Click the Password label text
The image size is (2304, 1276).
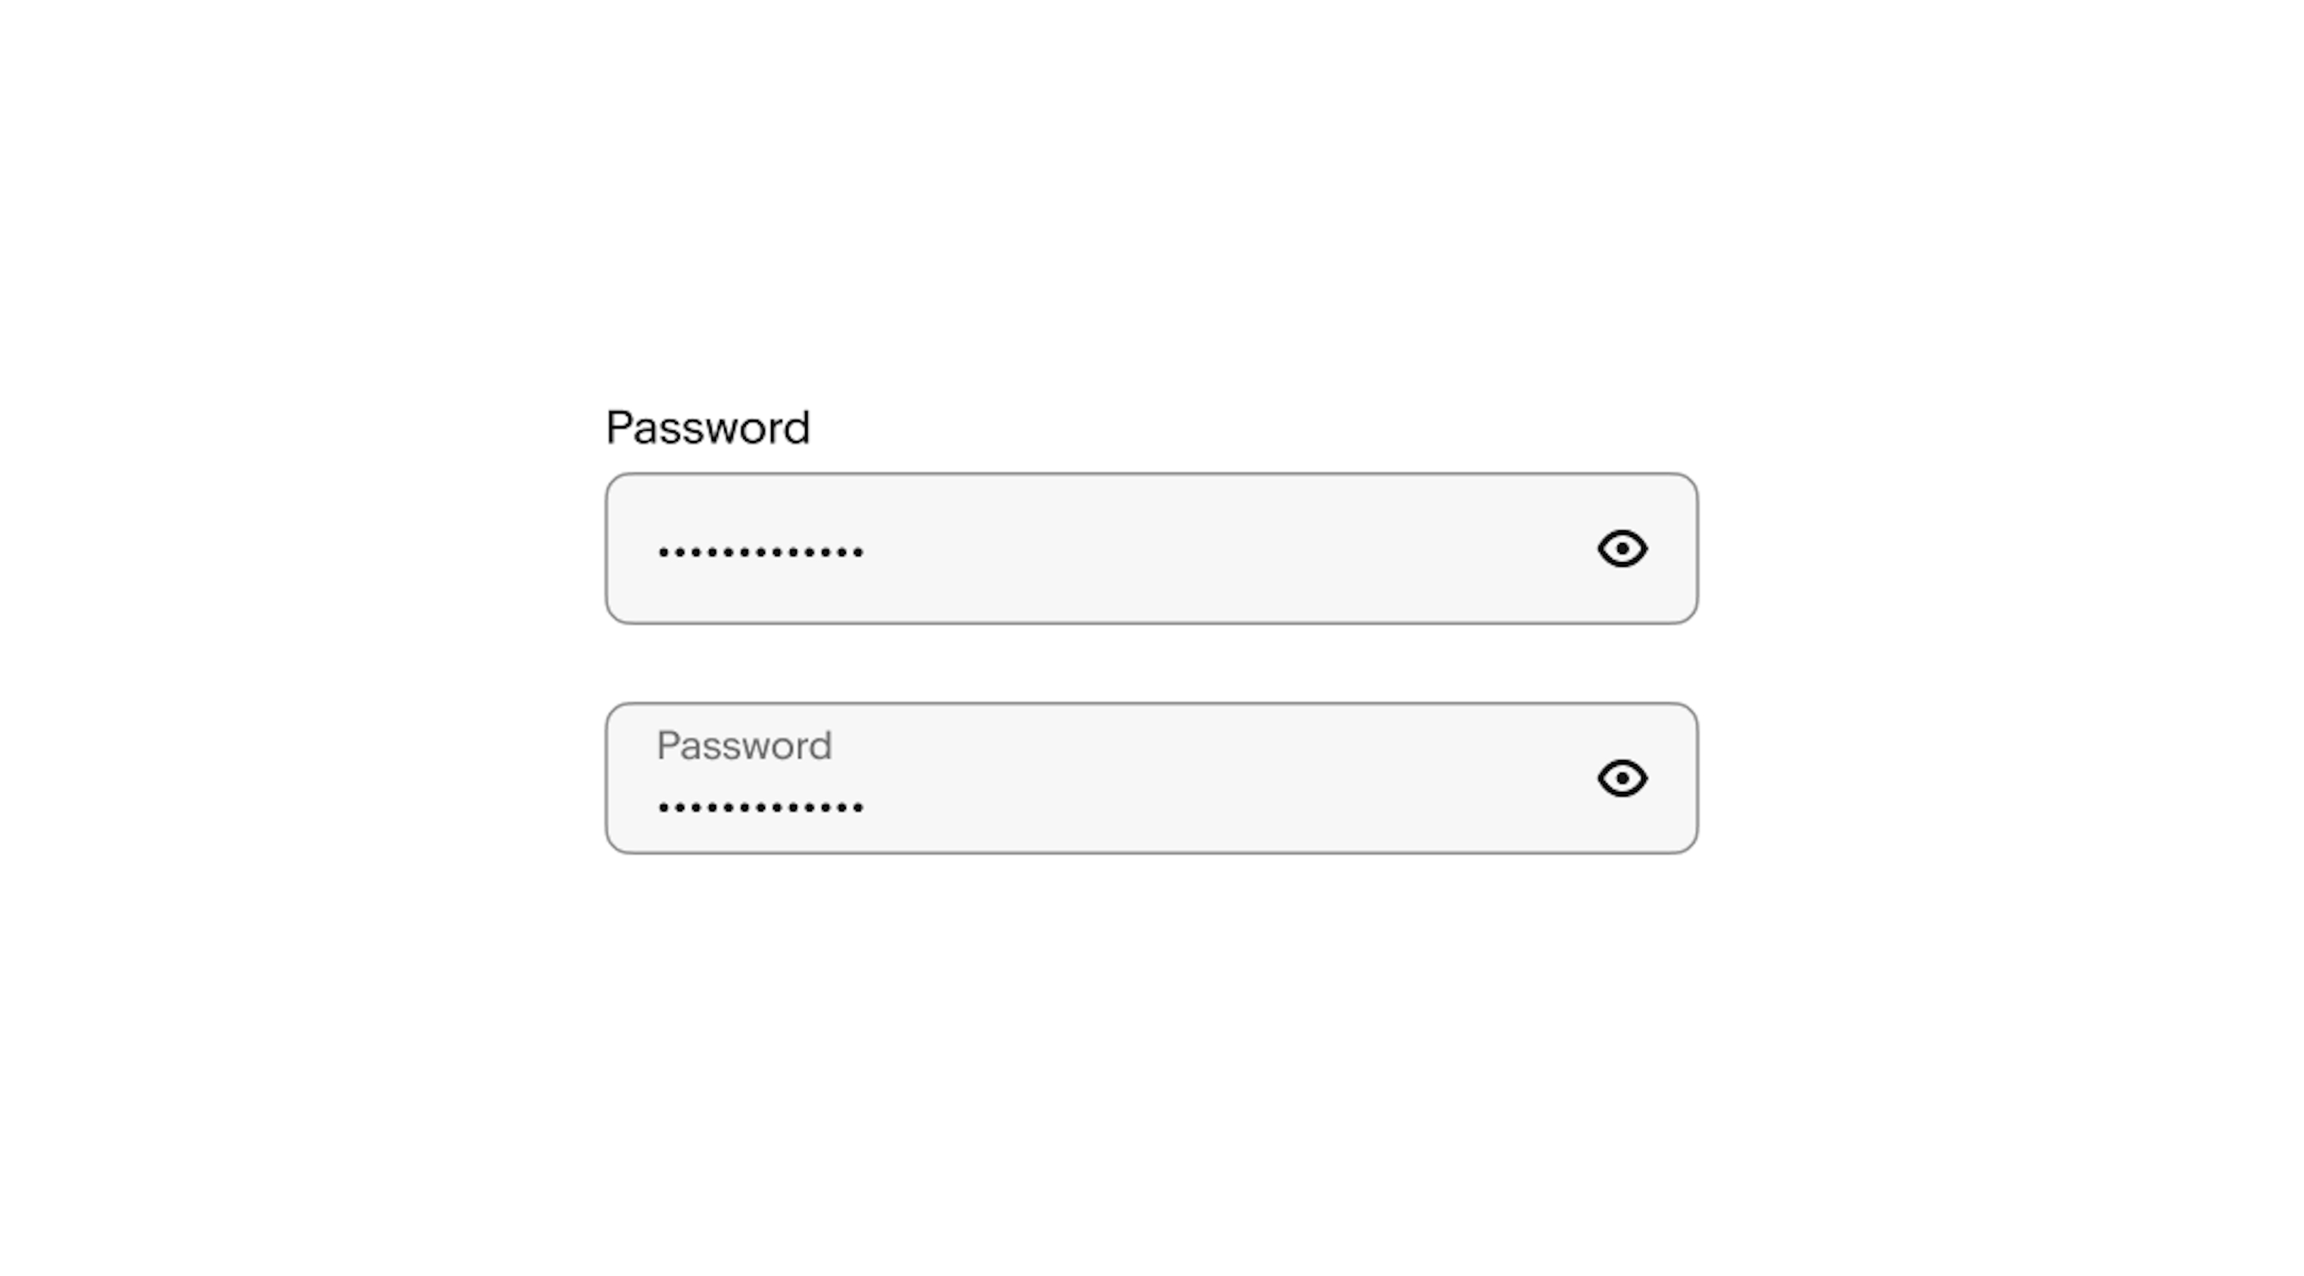707,424
